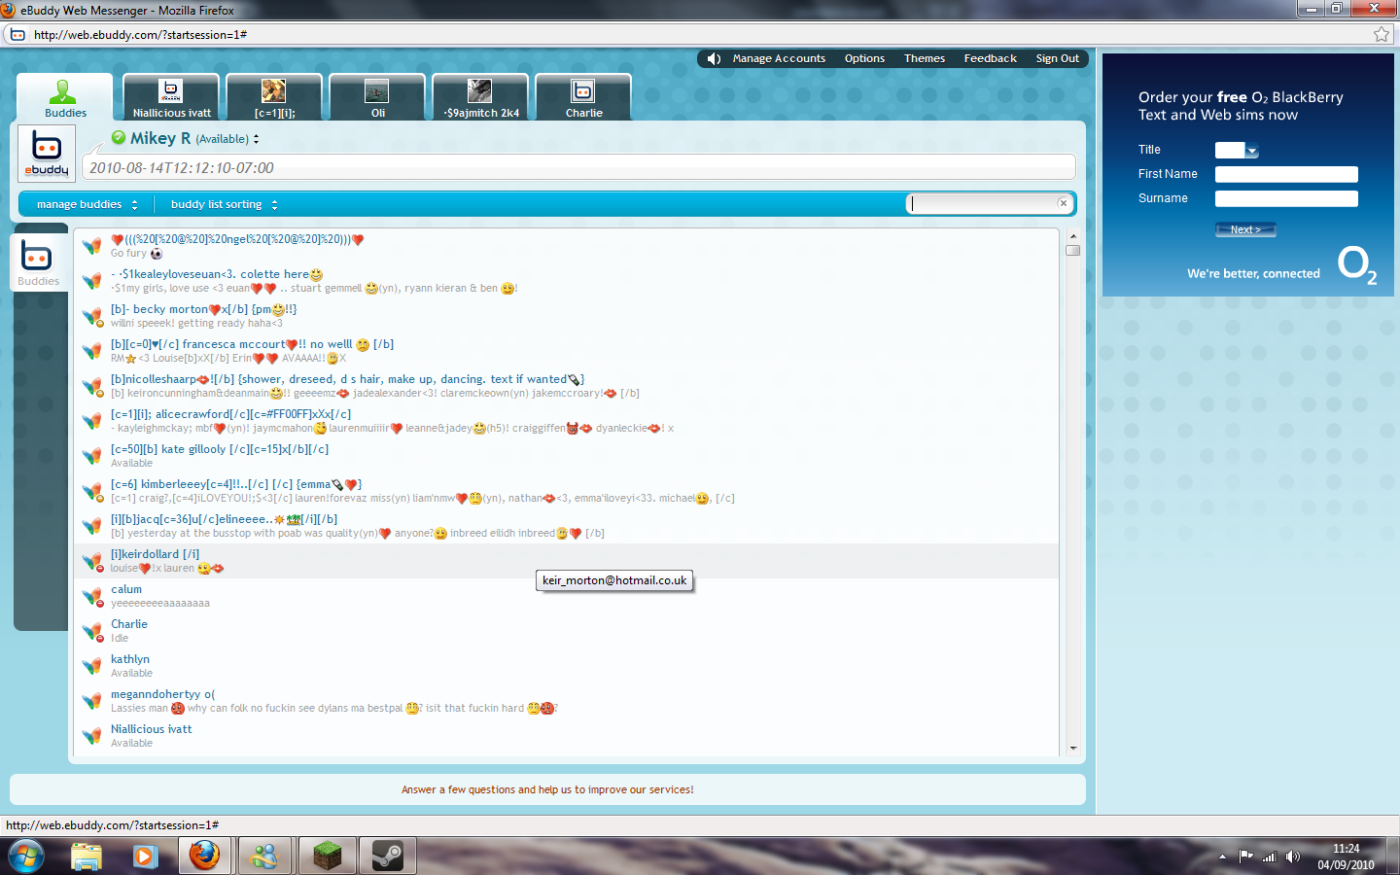Open the Oli chat tab
Screen dimensions: 1400x875
(377, 97)
